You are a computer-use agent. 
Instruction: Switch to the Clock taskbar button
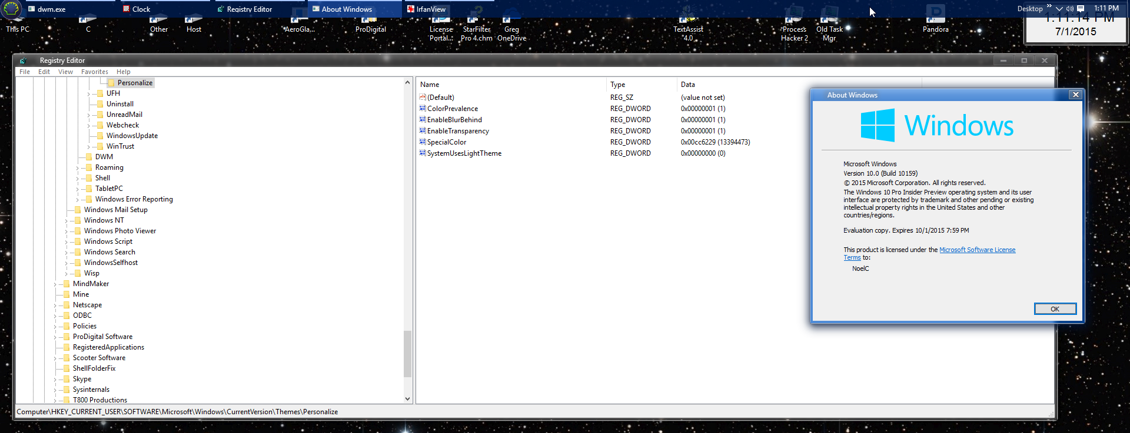[x=165, y=9]
